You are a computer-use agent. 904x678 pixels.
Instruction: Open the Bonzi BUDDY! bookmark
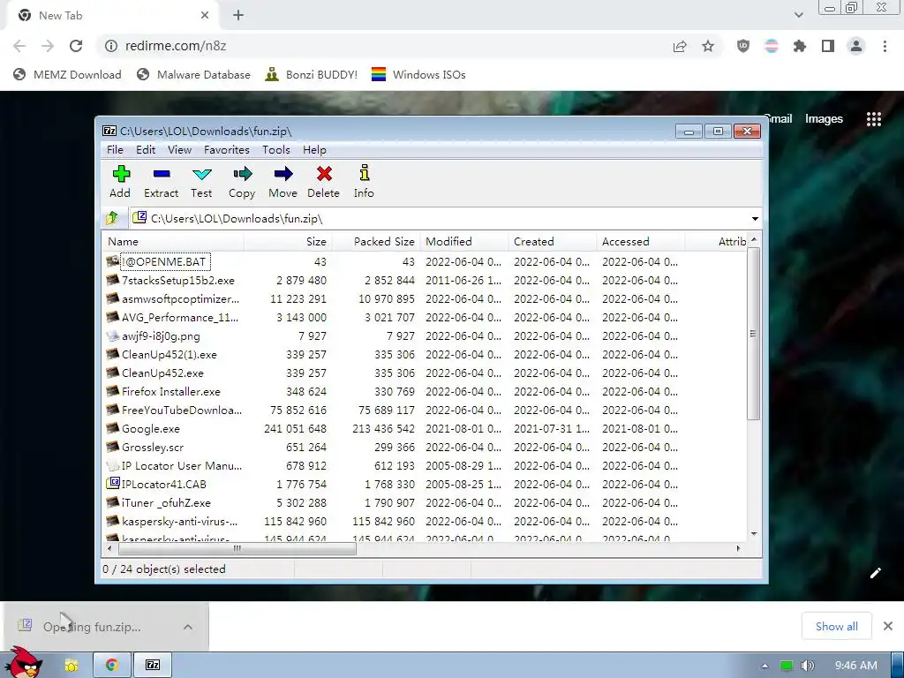pyautogui.click(x=312, y=74)
